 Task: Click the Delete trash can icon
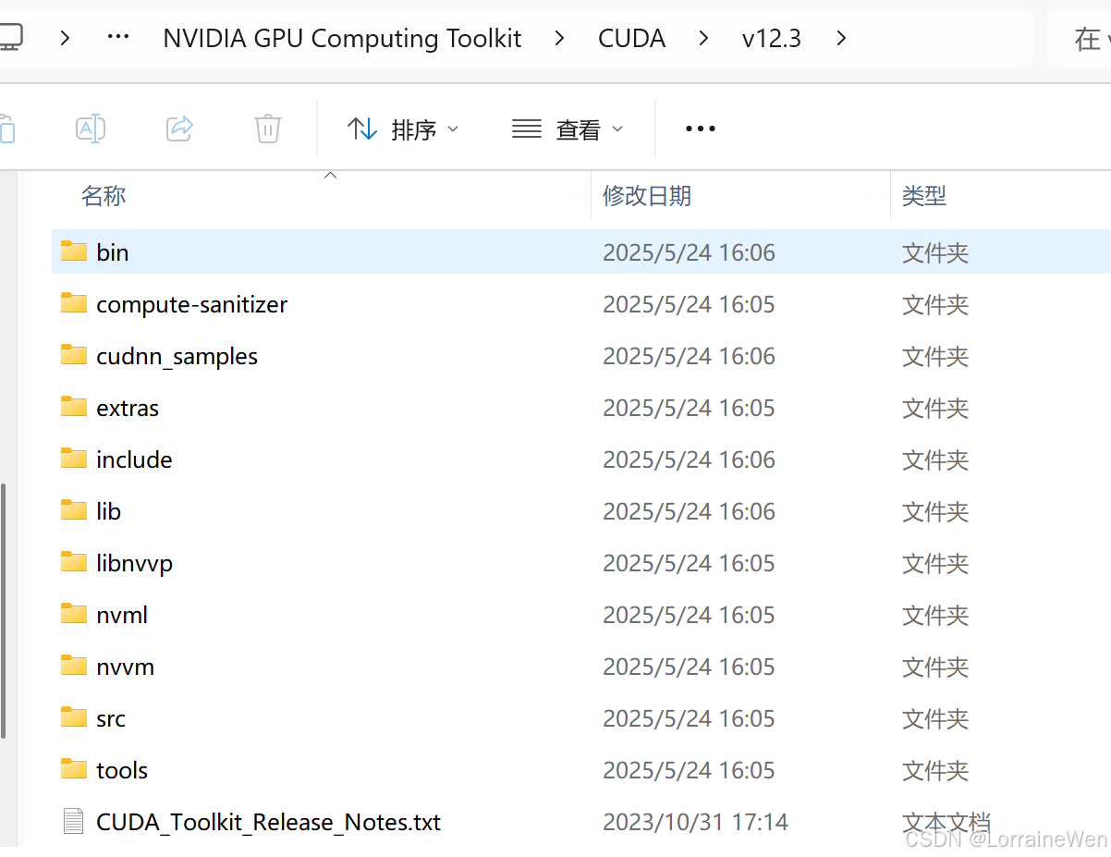(268, 129)
